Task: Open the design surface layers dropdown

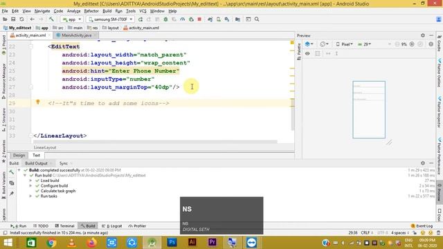Action: 309,44
